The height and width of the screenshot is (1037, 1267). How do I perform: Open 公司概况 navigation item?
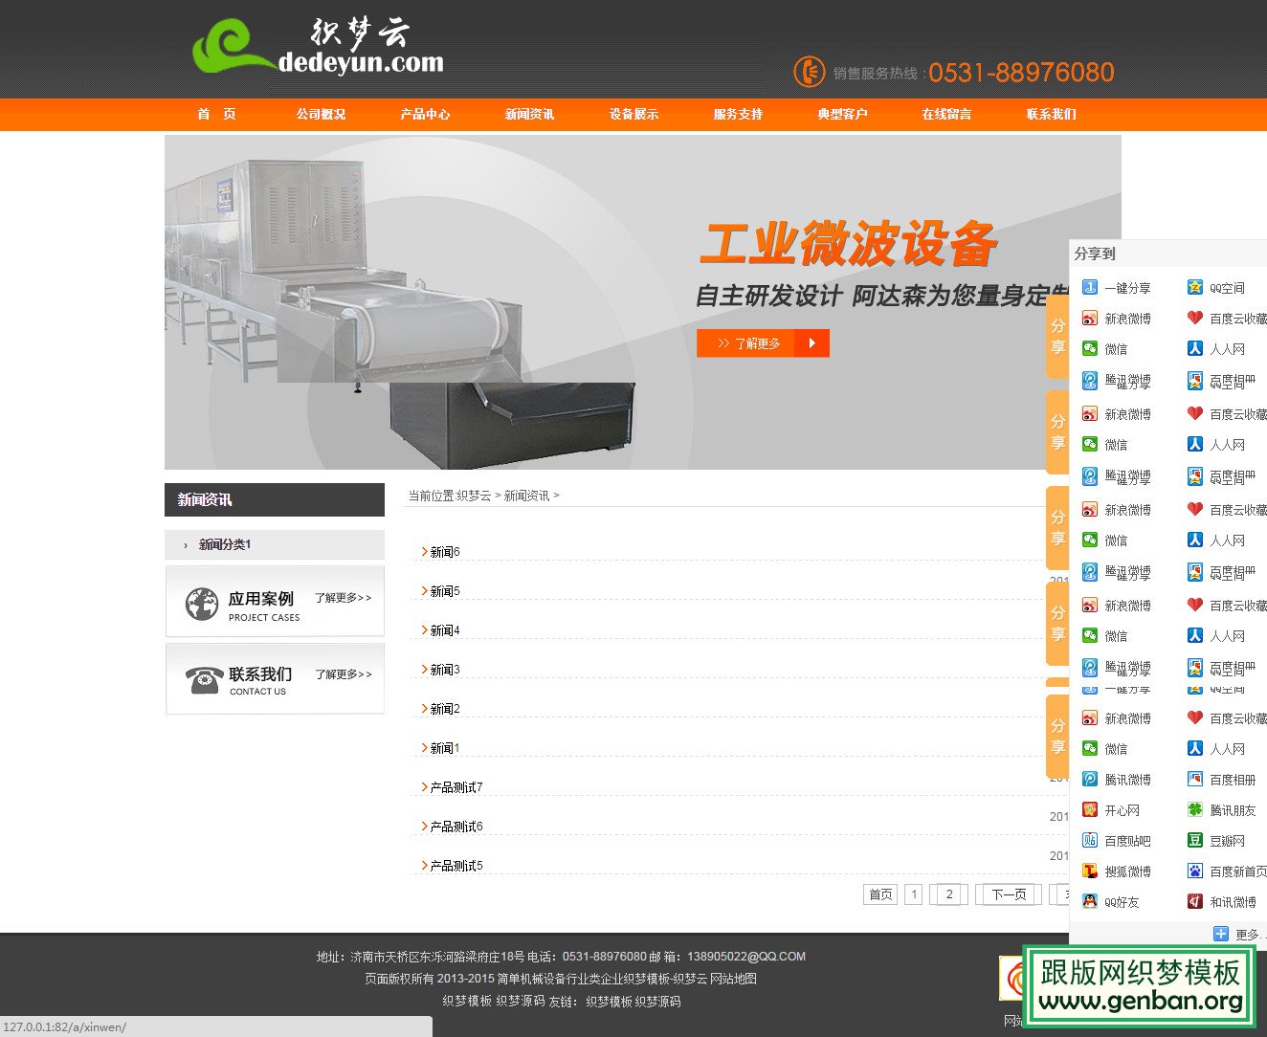pos(321,114)
